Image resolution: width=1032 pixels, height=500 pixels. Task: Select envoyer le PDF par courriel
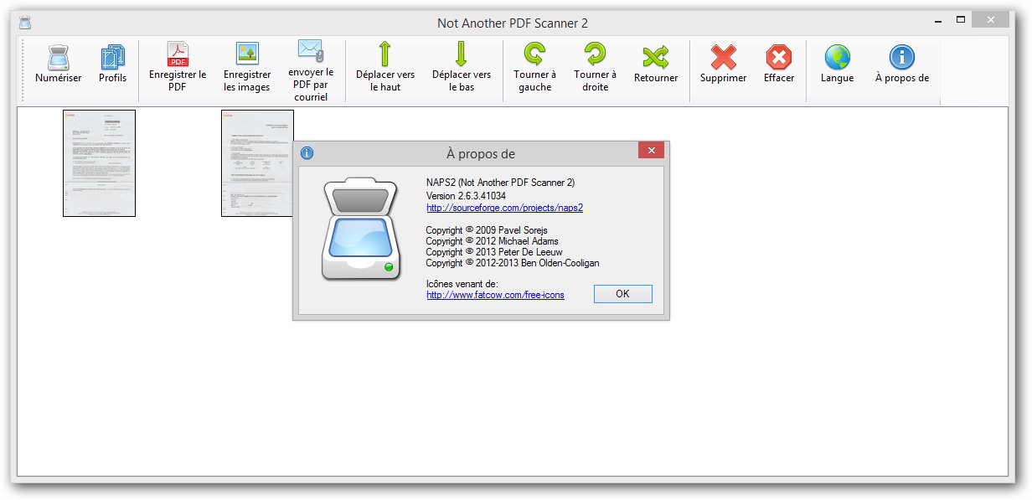pos(310,51)
